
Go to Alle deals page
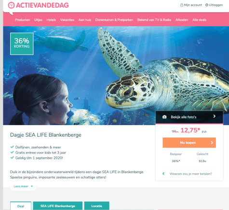click(199, 20)
